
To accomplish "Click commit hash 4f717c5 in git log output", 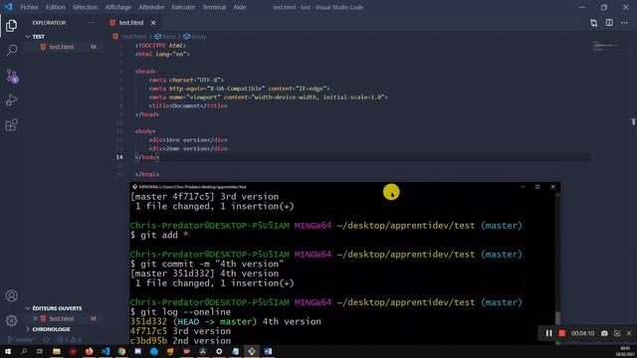I will pos(148,331).
